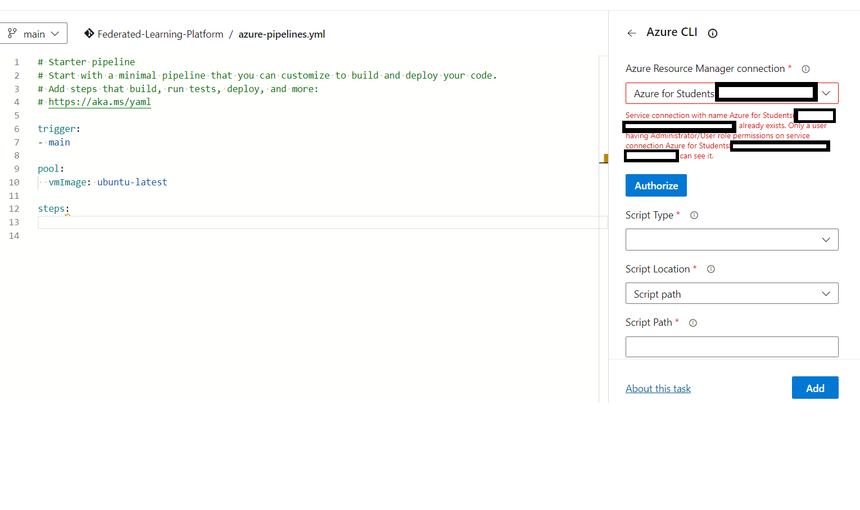Image resolution: width=860 pixels, height=510 pixels.
Task: Click the info icon for Azure Resource Manager connection
Action: 805,69
